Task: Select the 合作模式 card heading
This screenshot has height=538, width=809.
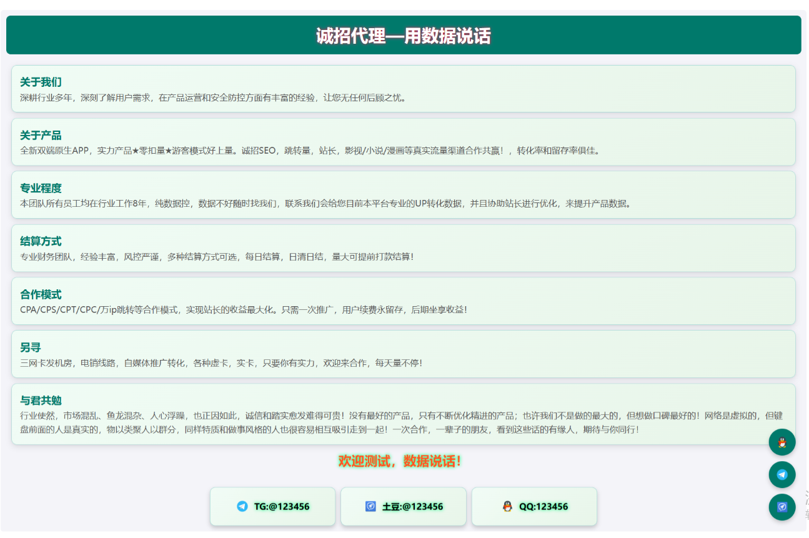Action: click(41, 294)
